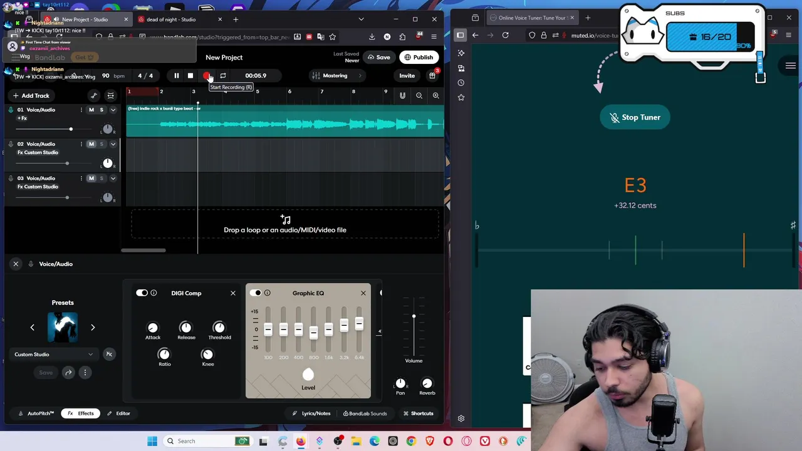
Task: Arm track 02 microphone icon
Action: pos(11,144)
